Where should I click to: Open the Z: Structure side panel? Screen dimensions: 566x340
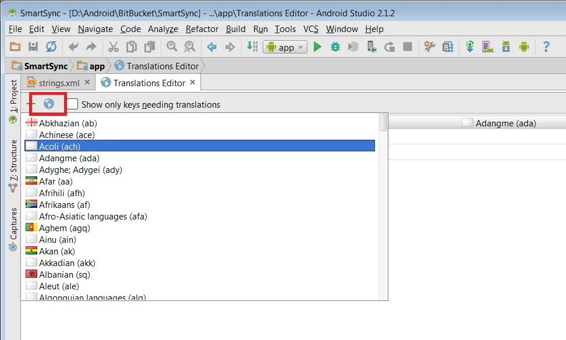pos(13,166)
